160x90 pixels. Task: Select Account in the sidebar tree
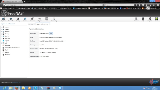tap(7, 27)
